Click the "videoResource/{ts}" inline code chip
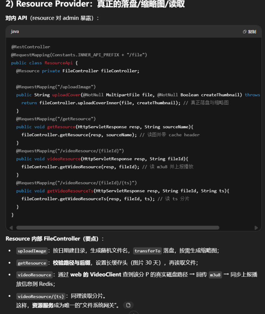Image resolution: width=265 pixels, height=314 pixels. 41,297
